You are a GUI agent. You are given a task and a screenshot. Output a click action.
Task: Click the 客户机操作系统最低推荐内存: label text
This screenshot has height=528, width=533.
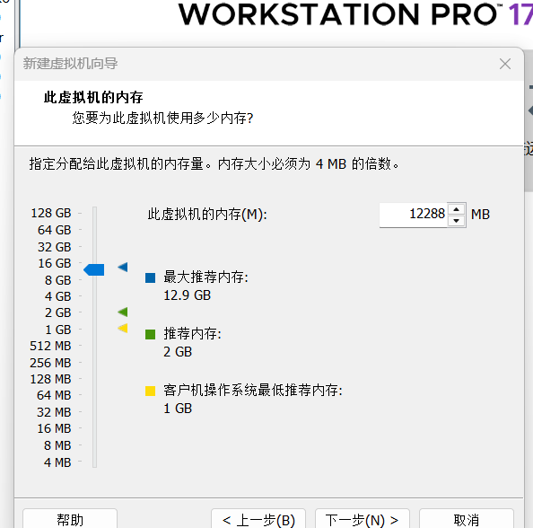(x=253, y=391)
